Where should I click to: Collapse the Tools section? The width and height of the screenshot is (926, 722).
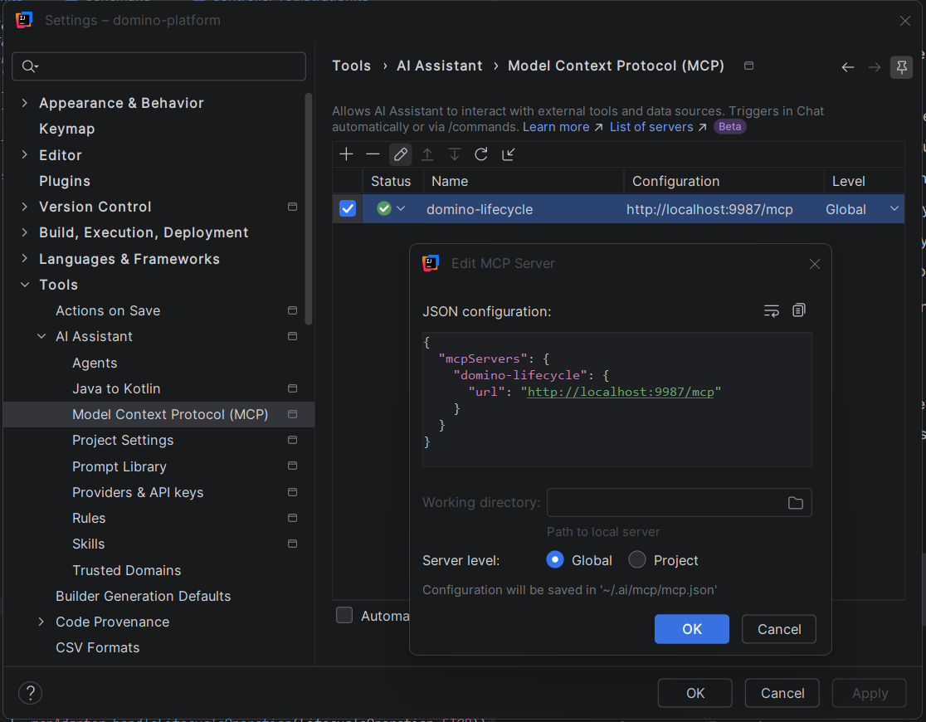click(x=24, y=285)
